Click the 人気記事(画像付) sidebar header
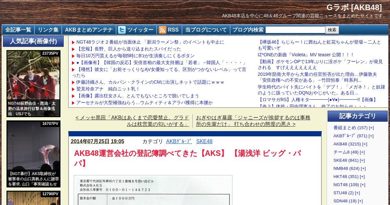 coord(33,41)
